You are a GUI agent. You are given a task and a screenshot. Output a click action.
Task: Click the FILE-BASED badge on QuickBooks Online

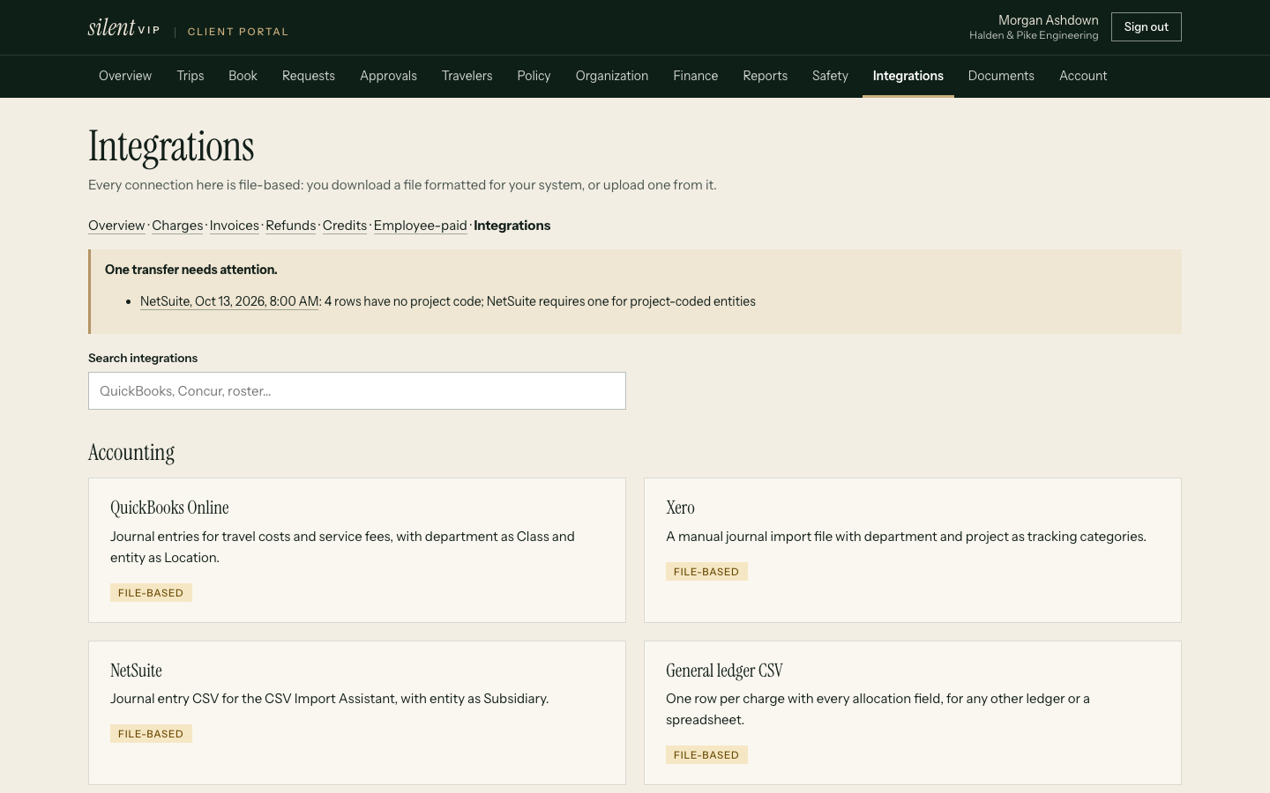[x=151, y=593]
